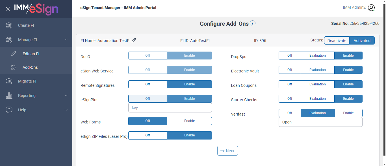The height and width of the screenshot is (166, 386).
Task: Click the eSignPlus key input field
Action: coord(170,108)
